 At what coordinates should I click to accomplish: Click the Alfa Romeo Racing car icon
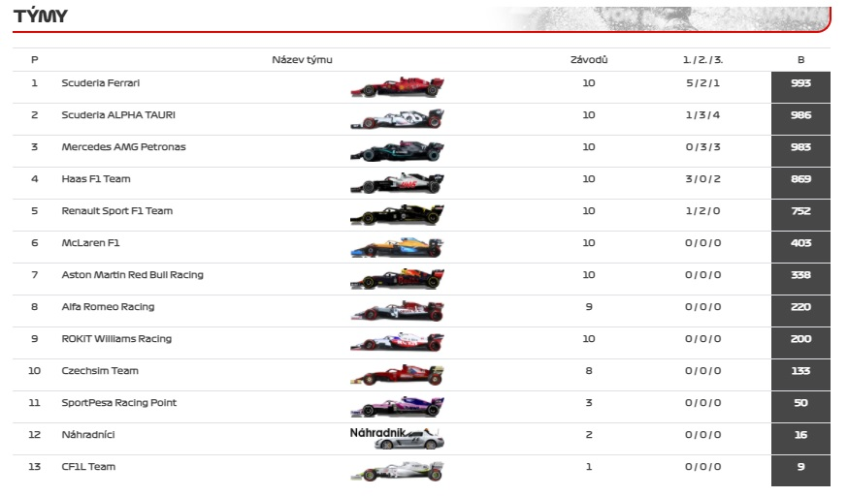(x=397, y=311)
